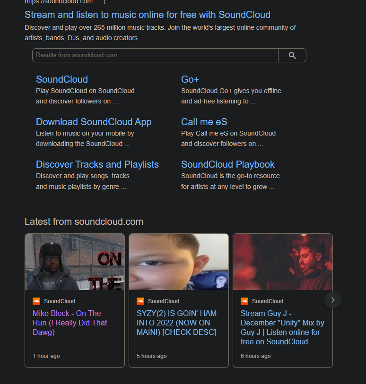Open the Call me eS link
366x384 pixels.
204,122
